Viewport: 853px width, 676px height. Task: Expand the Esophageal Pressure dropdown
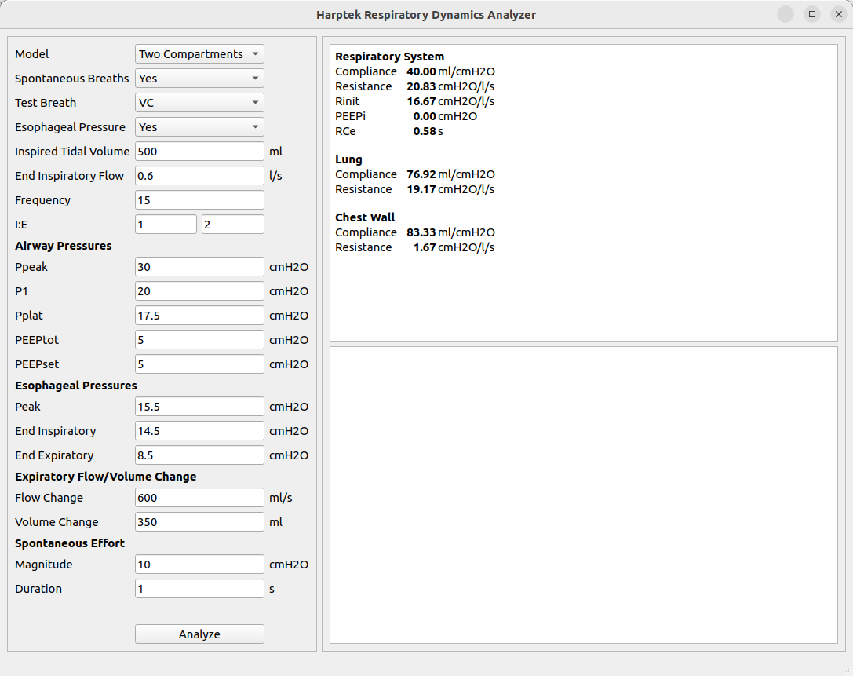pyautogui.click(x=199, y=127)
